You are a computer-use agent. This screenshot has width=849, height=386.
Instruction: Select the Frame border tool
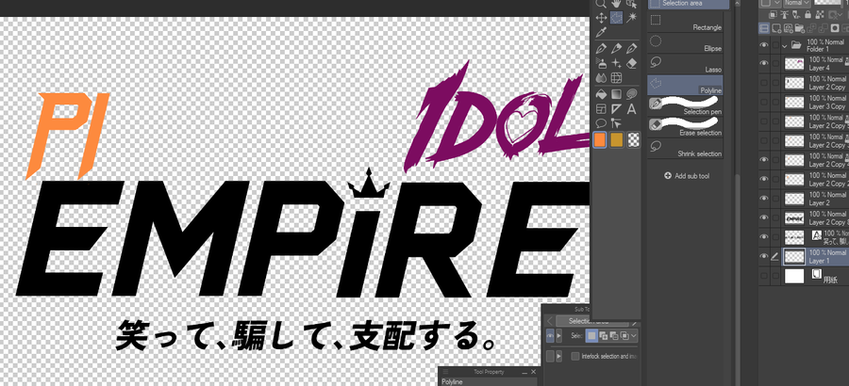601,108
